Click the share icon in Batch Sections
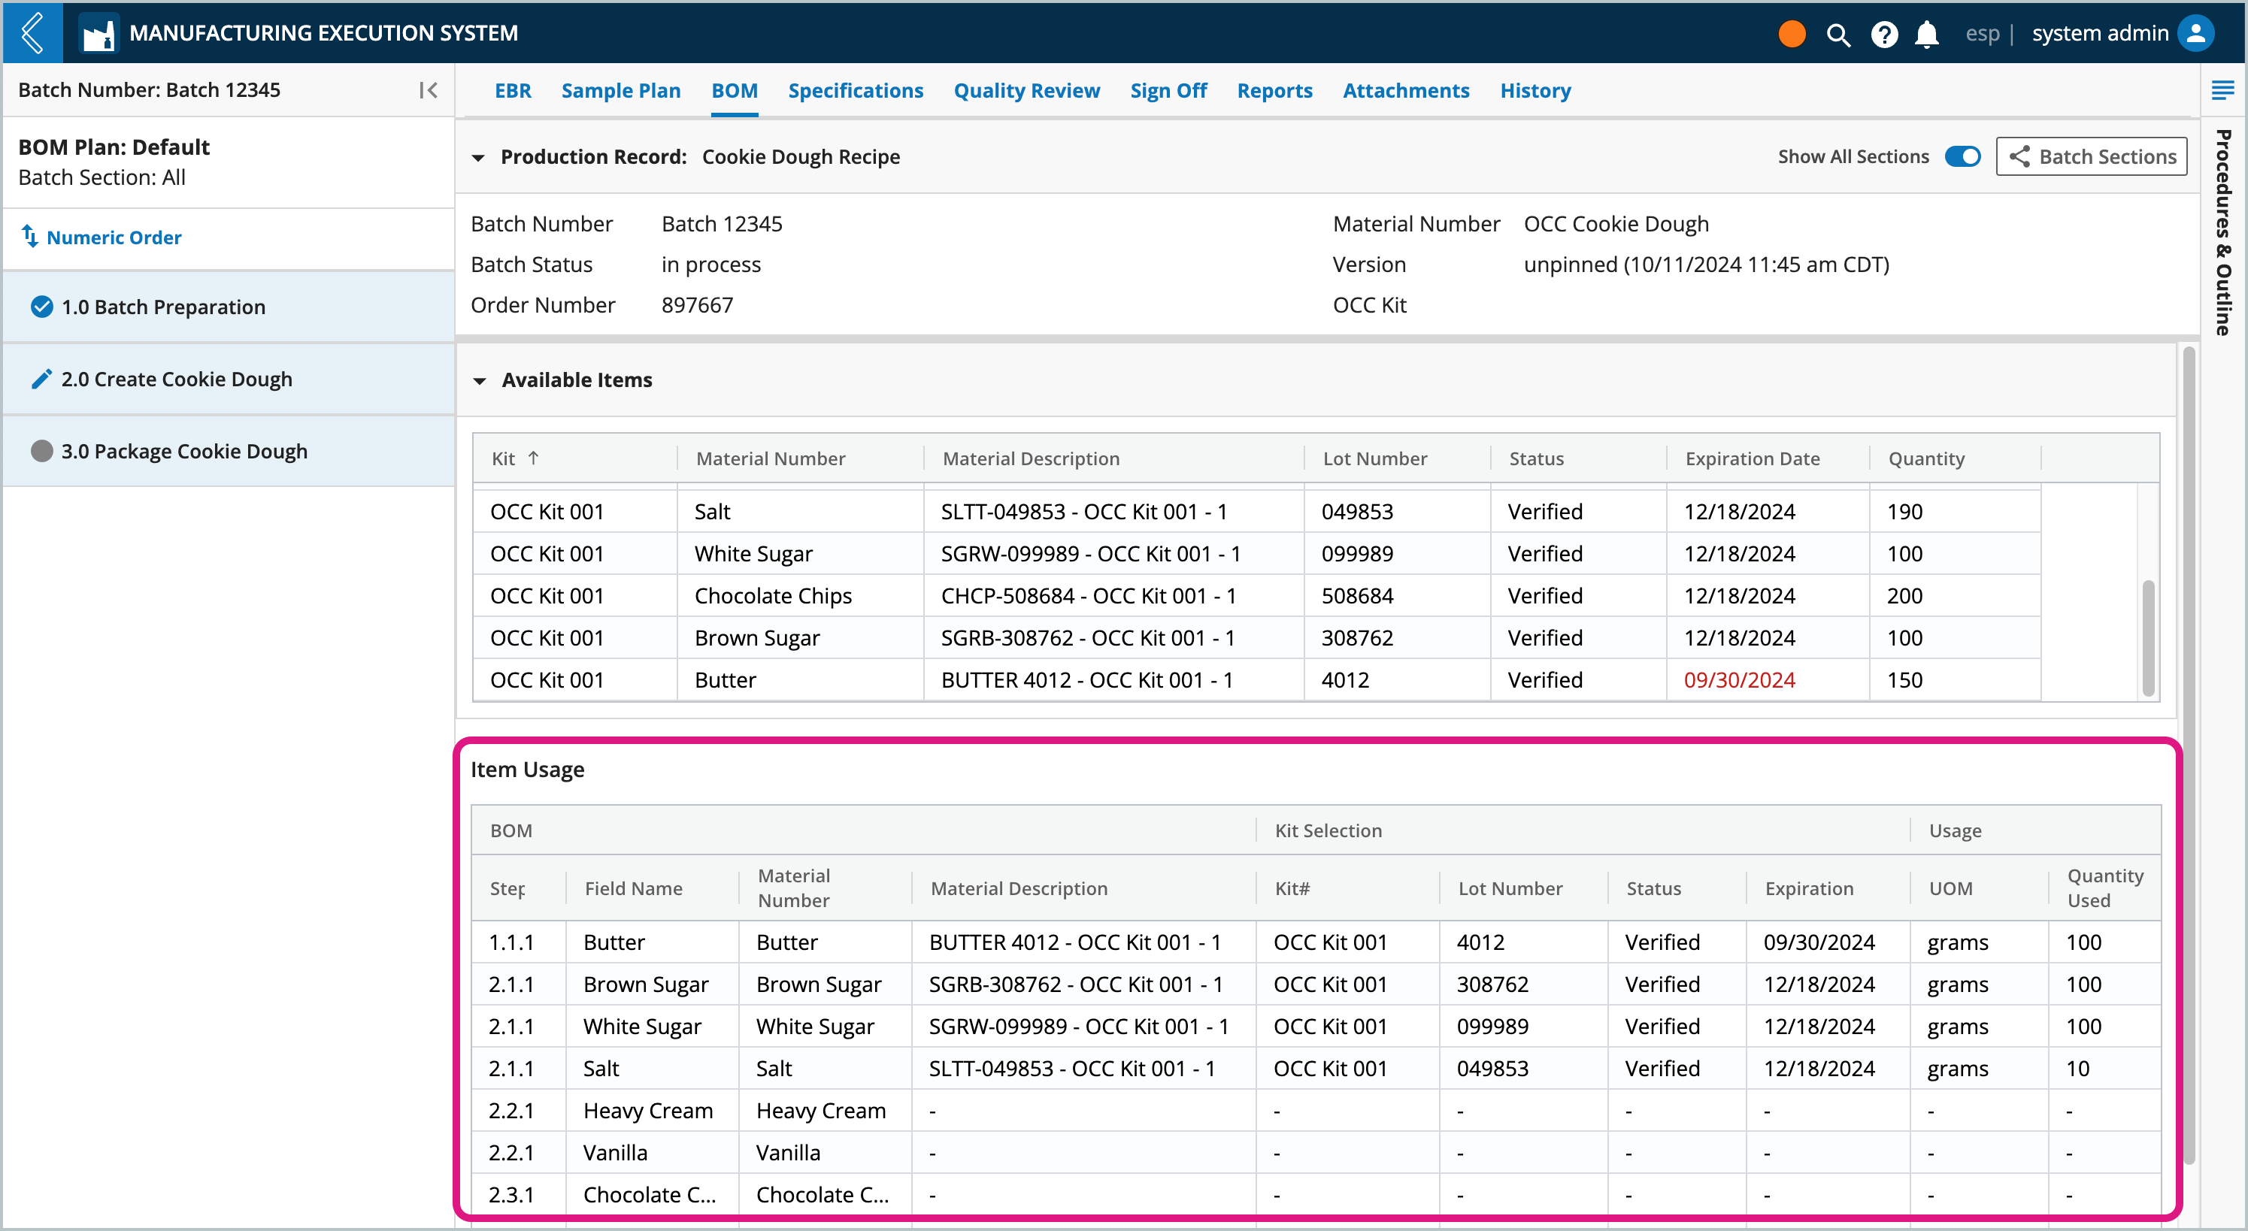The width and height of the screenshot is (2248, 1231). [2019, 156]
